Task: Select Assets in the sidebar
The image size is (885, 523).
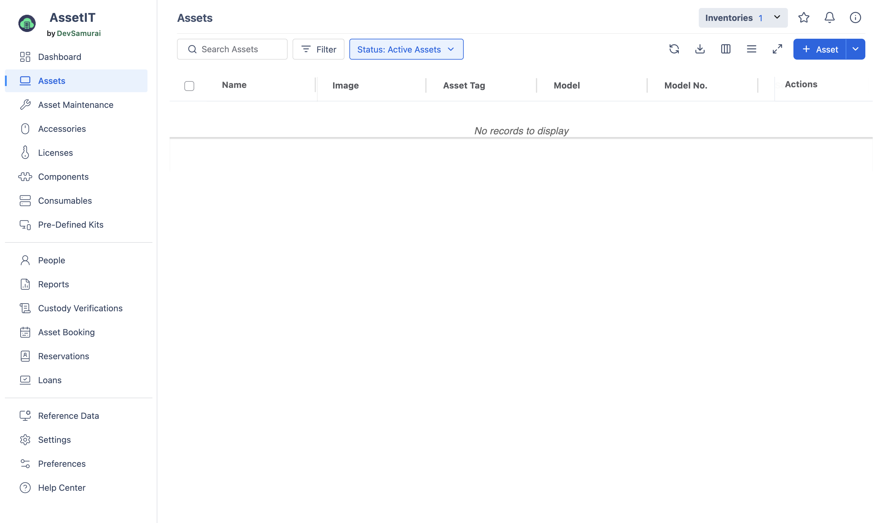Action: click(76, 81)
